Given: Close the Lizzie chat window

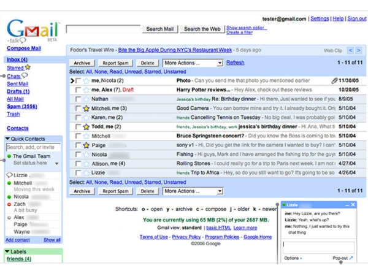Looking at the screenshot, I should pos(353,205).
